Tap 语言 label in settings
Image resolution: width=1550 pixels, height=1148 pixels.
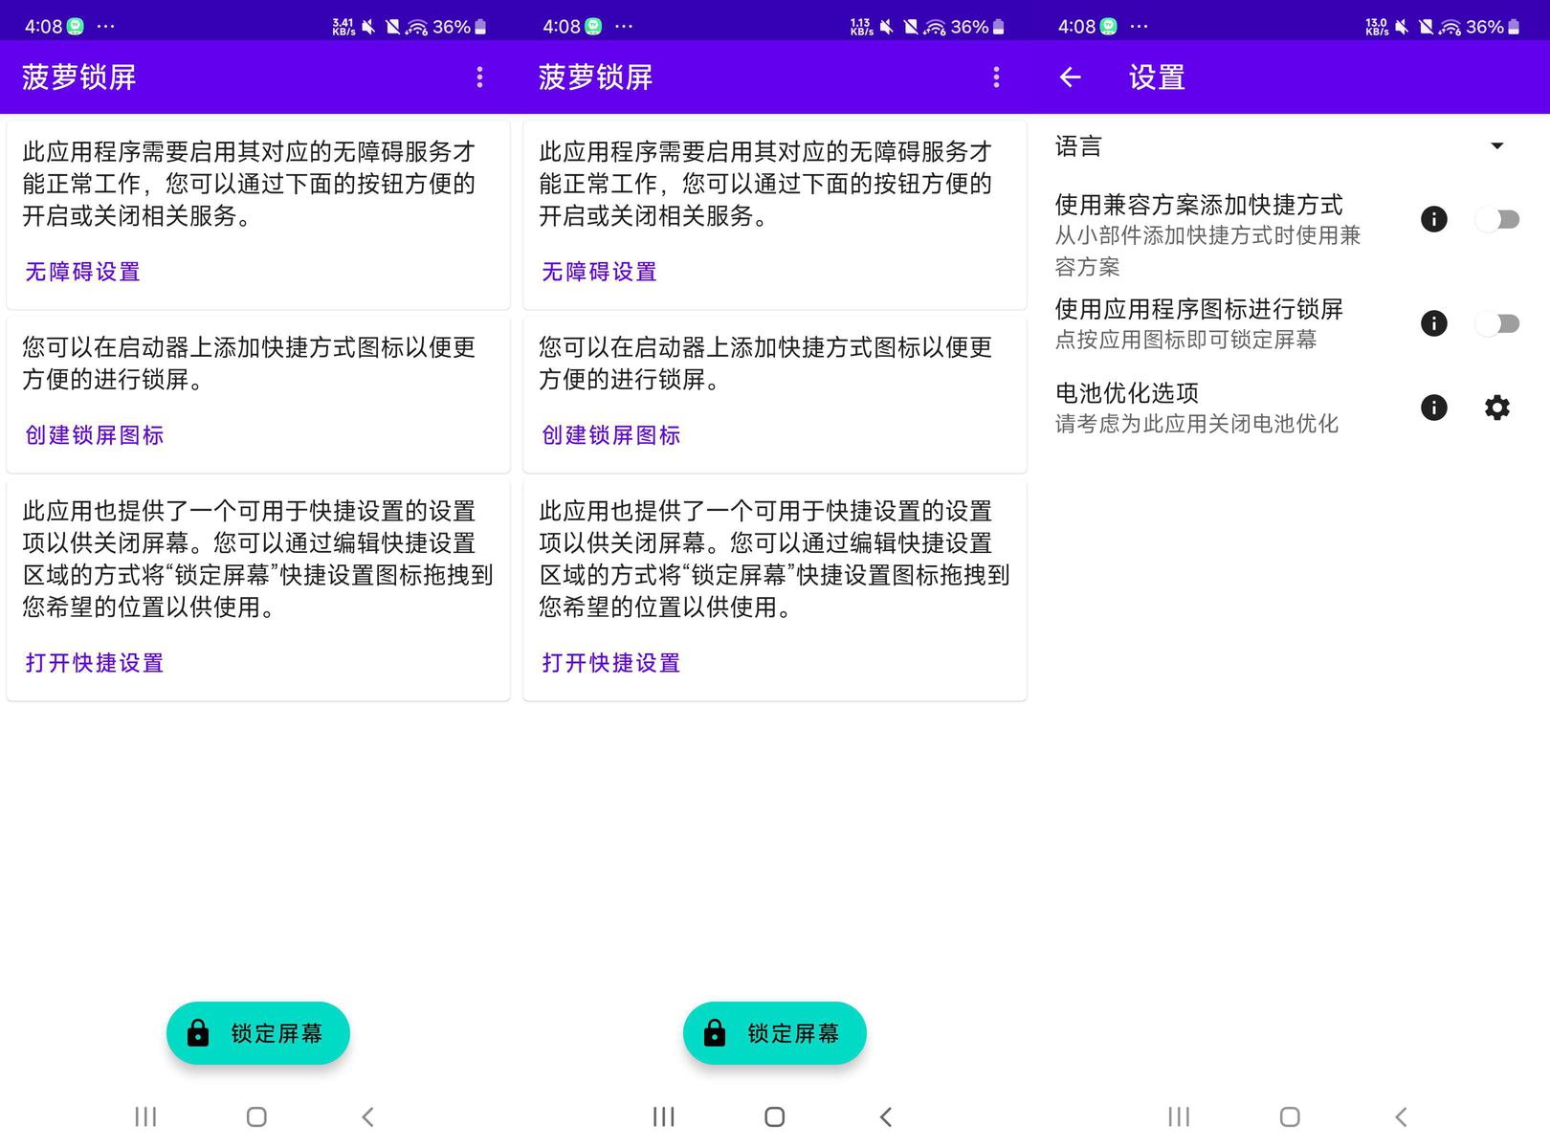coord(1078,146)
